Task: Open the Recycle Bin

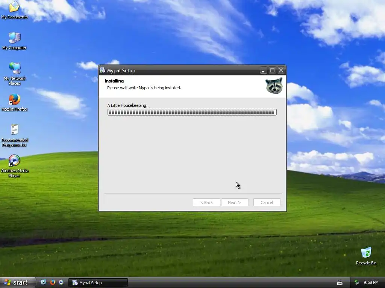Action: [366, 256]
